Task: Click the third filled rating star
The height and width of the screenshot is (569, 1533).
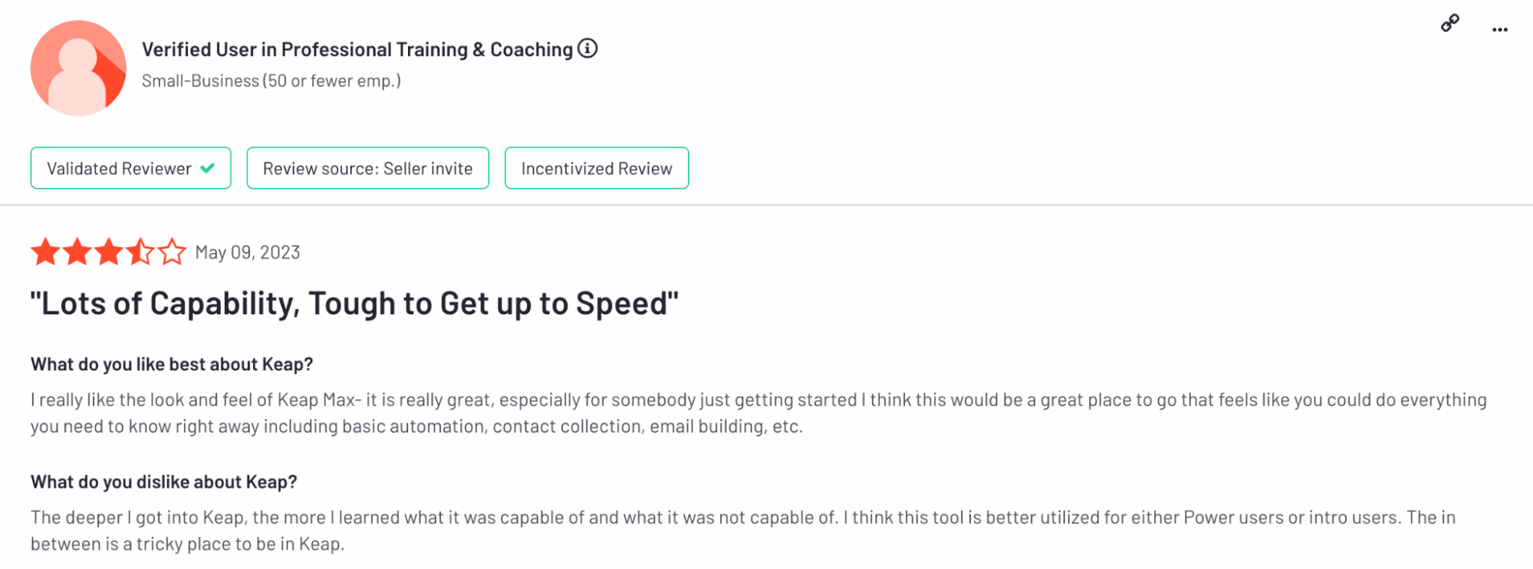Action: [109, 252]
